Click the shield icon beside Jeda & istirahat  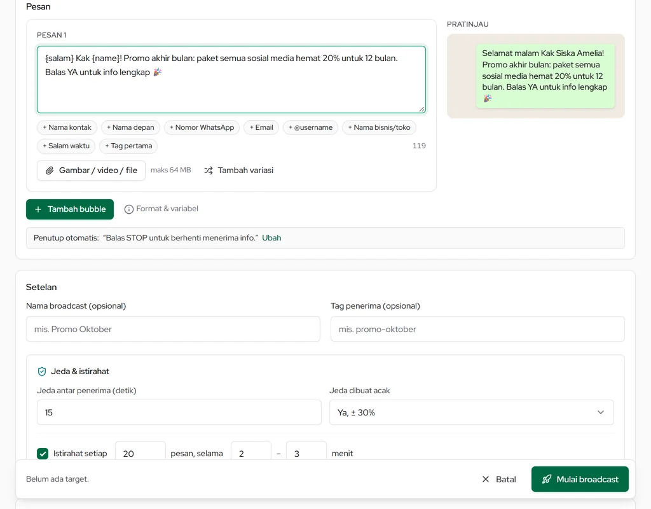pyautogui.click(x=42, y=372)
